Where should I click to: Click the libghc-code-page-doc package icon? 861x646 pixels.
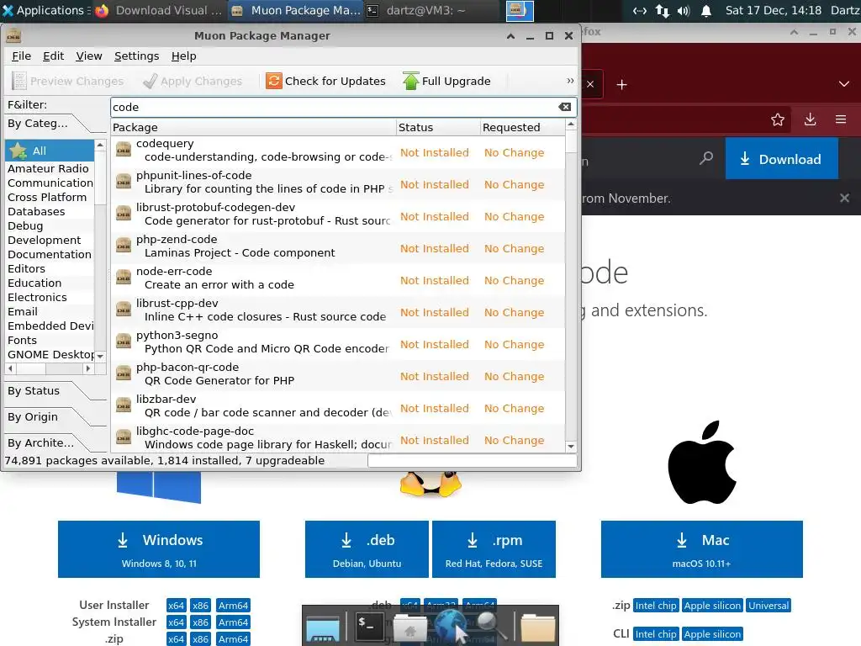coord(124,437)
